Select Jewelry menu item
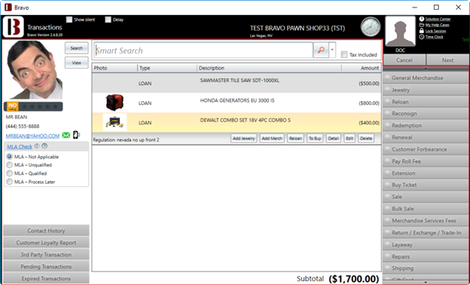The height and width of the screenshot is (285, 470). (x=426, y=90)
